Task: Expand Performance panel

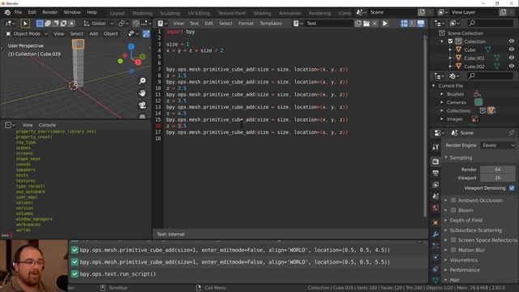Action: [x=464, y=270]
